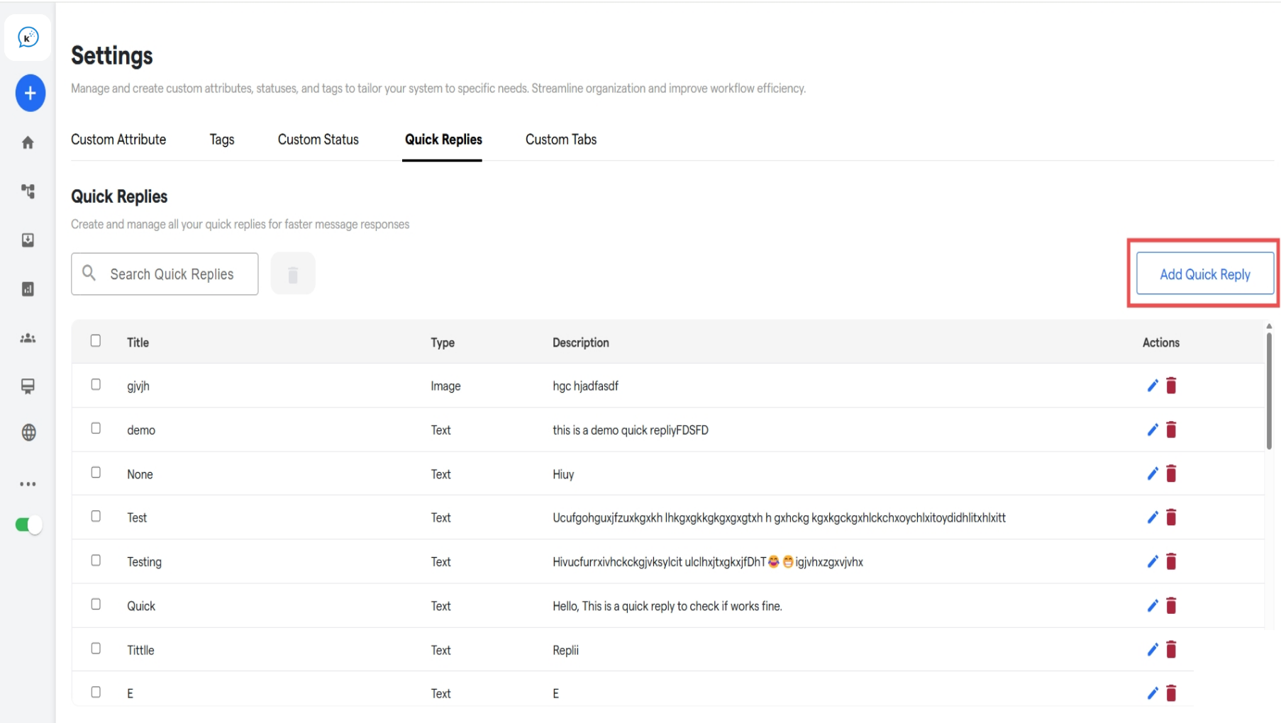
Task: Expand the three-dots more menu in sidebar
Action: [28, 484]
